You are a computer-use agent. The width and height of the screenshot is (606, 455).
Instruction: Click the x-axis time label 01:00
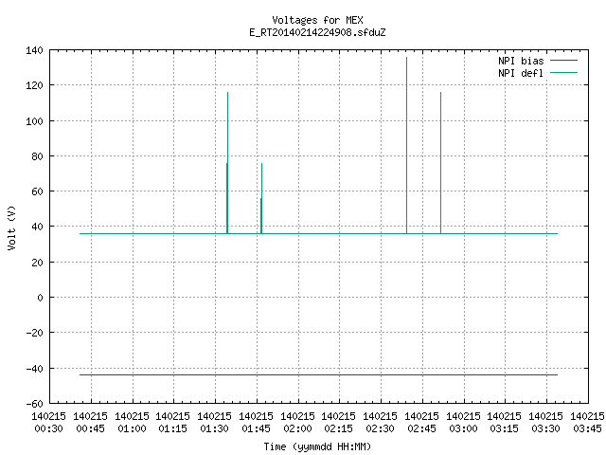coord(132,428)
